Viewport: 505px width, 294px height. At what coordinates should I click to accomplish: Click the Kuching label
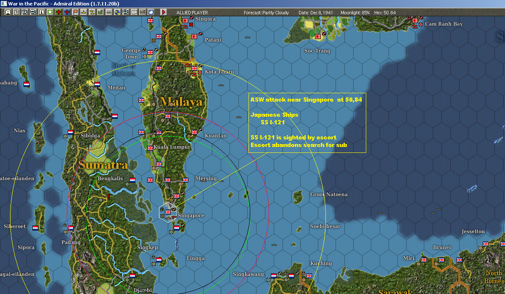pyautogui.click(x=321, y=263)
